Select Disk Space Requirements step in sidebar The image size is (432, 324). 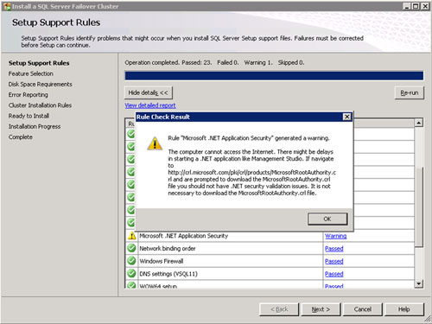point(41,85)
